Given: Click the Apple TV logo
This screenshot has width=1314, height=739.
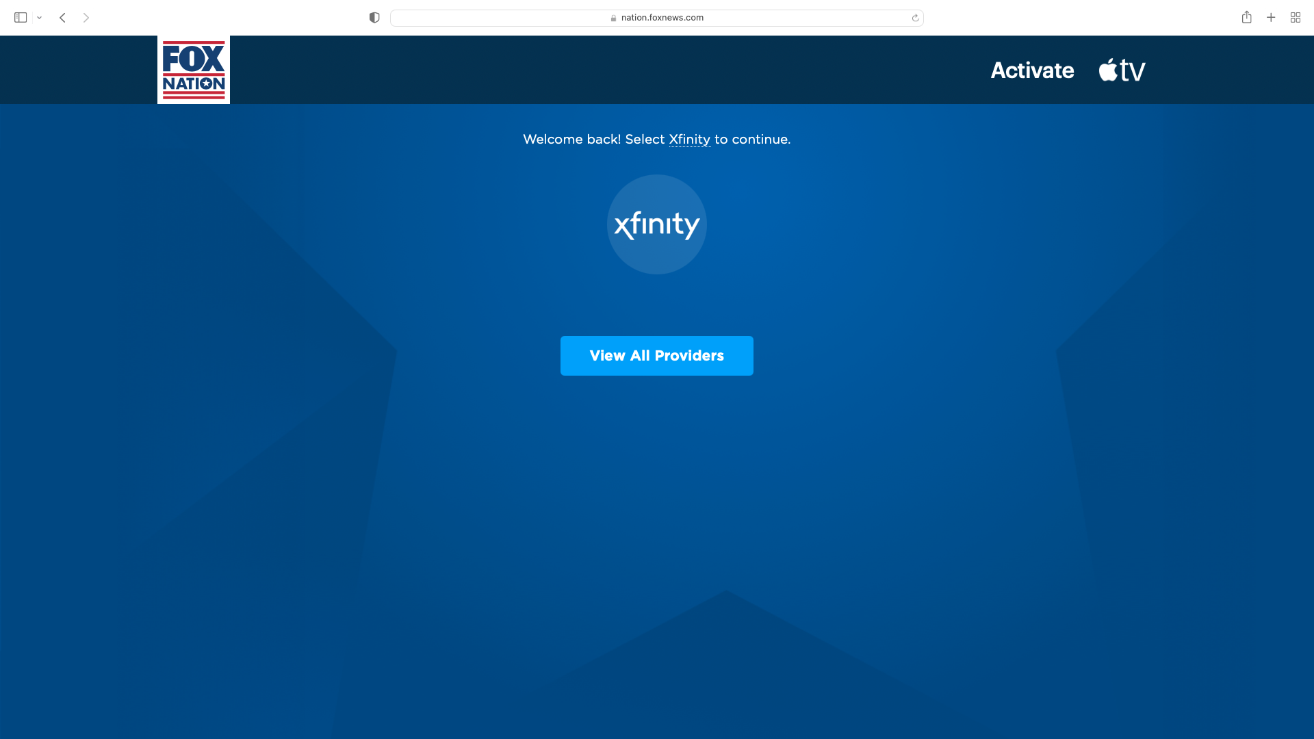Looking at the screenshot, I should tap(1122, 70).
